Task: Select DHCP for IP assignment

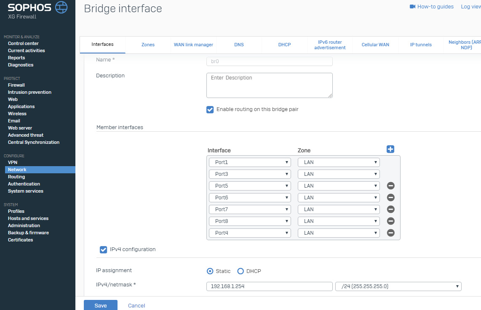Action: click(x=241, y=271)
